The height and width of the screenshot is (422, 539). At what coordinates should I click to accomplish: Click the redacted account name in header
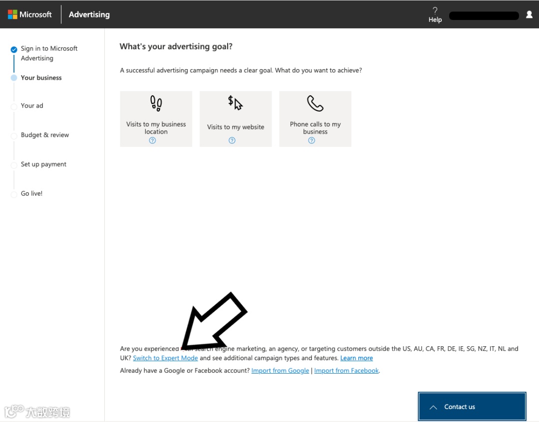tap(484, 15)
